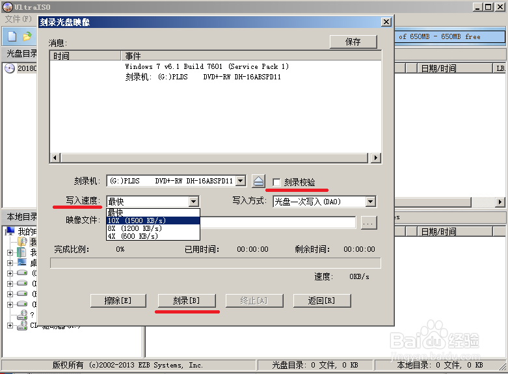The height and width of the screenshot is (374, 508).
Task: Select the '刻录机: (G:)PLDS' message row
Action: click(203, 77)
